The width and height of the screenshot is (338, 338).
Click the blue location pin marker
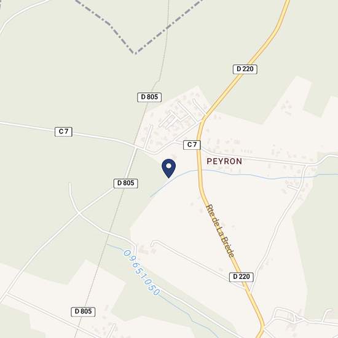(x=169, y=168)
